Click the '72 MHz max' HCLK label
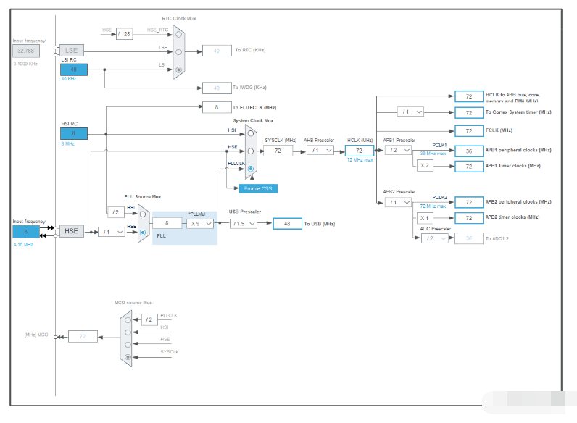 (360, 159)
